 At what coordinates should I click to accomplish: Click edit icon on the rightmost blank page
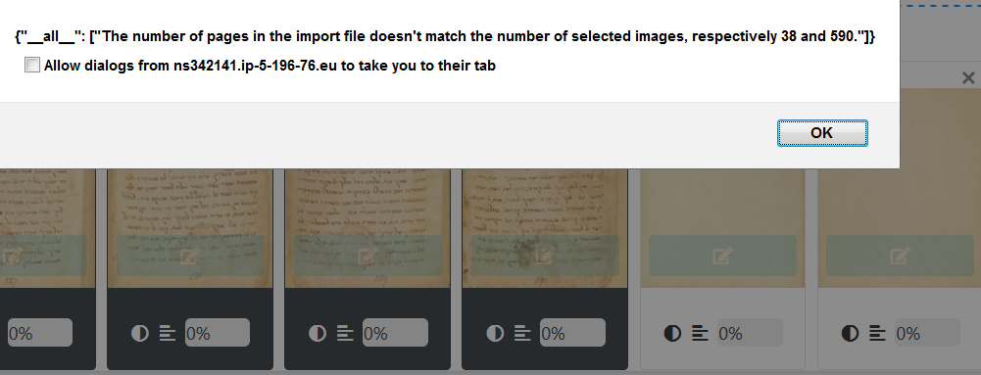(900, 256)
